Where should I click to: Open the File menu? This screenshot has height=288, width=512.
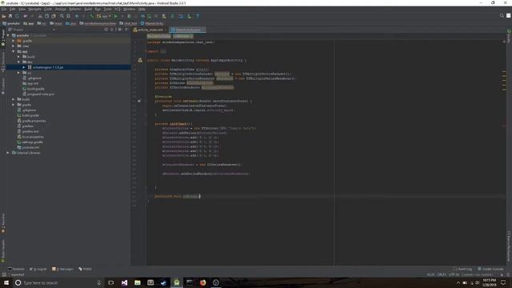point(4,9)
